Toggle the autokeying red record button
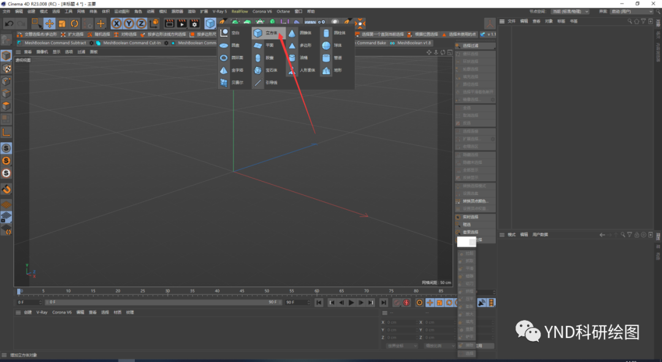Screen dimensions: 662x362 pyautogui.click(x=406, y=302)
